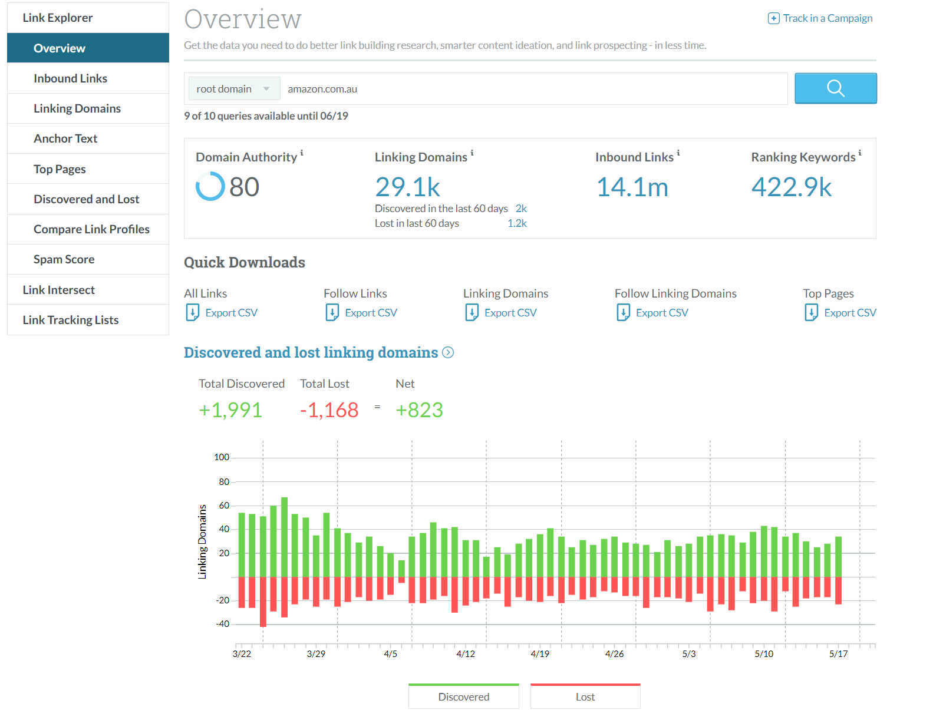Click the magnifying glass search button

(835, 88)
